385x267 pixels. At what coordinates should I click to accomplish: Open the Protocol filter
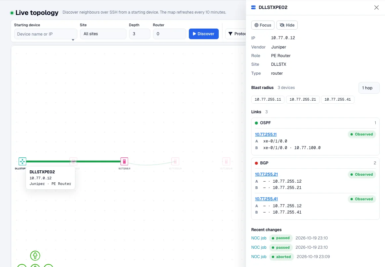click(236, 34)
